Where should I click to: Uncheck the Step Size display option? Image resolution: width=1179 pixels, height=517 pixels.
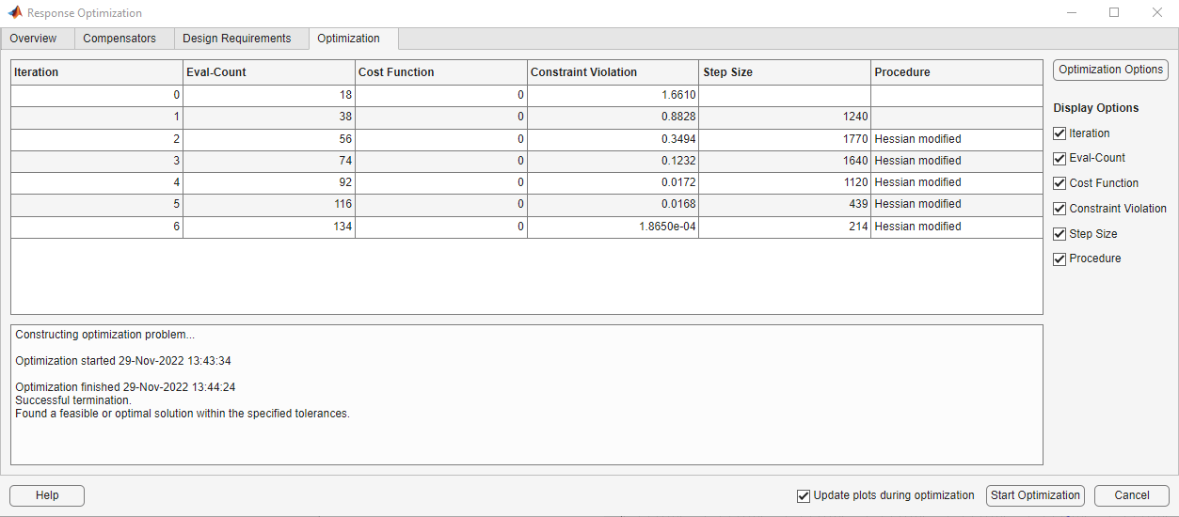1060,234
